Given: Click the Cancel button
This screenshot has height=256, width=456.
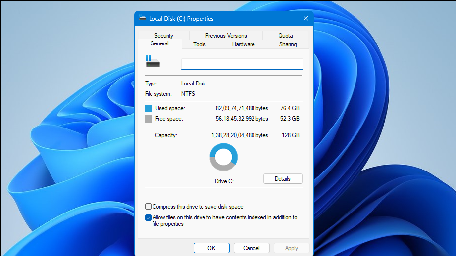Looking at the screenshot, I should pos(252,248).
